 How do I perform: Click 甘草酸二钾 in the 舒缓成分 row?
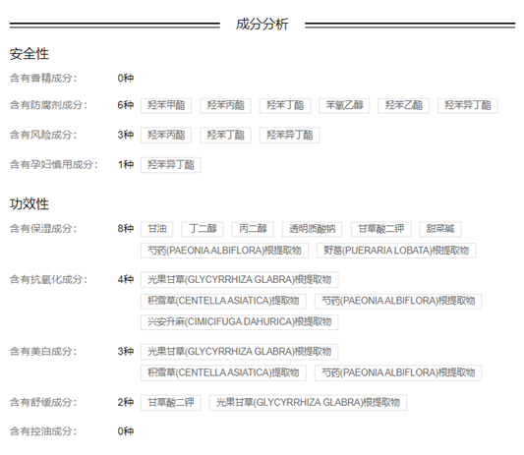pyautogui.click(x=171, y=403)
